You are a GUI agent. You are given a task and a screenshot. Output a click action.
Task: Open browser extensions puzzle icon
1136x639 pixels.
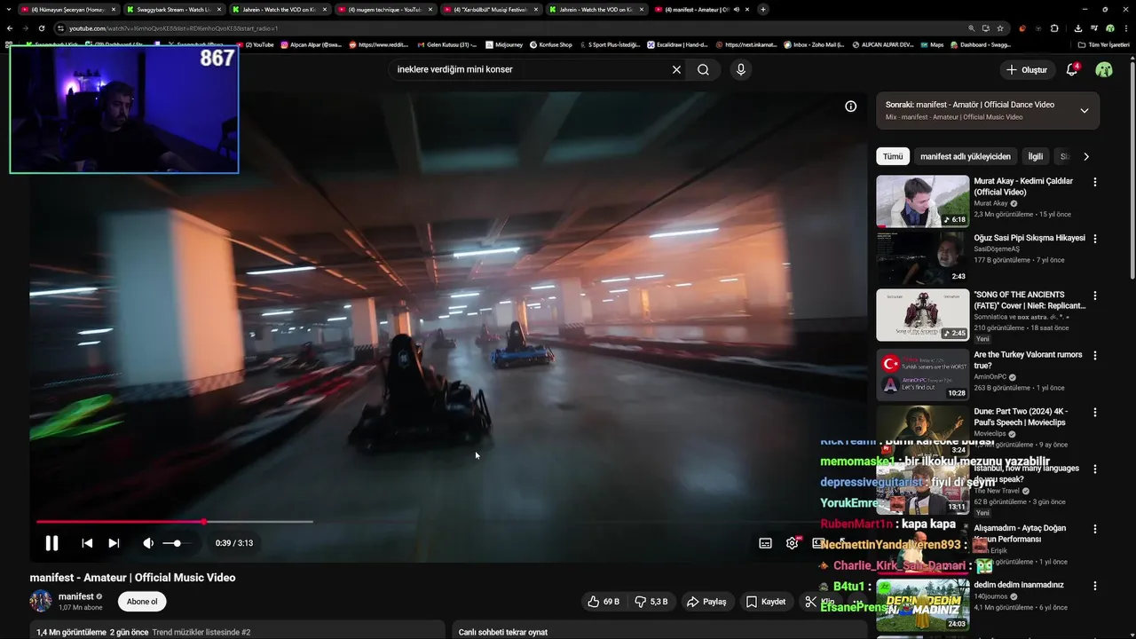pyautogui.click(x=1054, y=28)
